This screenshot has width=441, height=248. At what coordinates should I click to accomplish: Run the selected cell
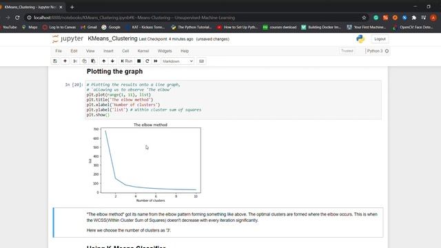(x=126, y=61)
